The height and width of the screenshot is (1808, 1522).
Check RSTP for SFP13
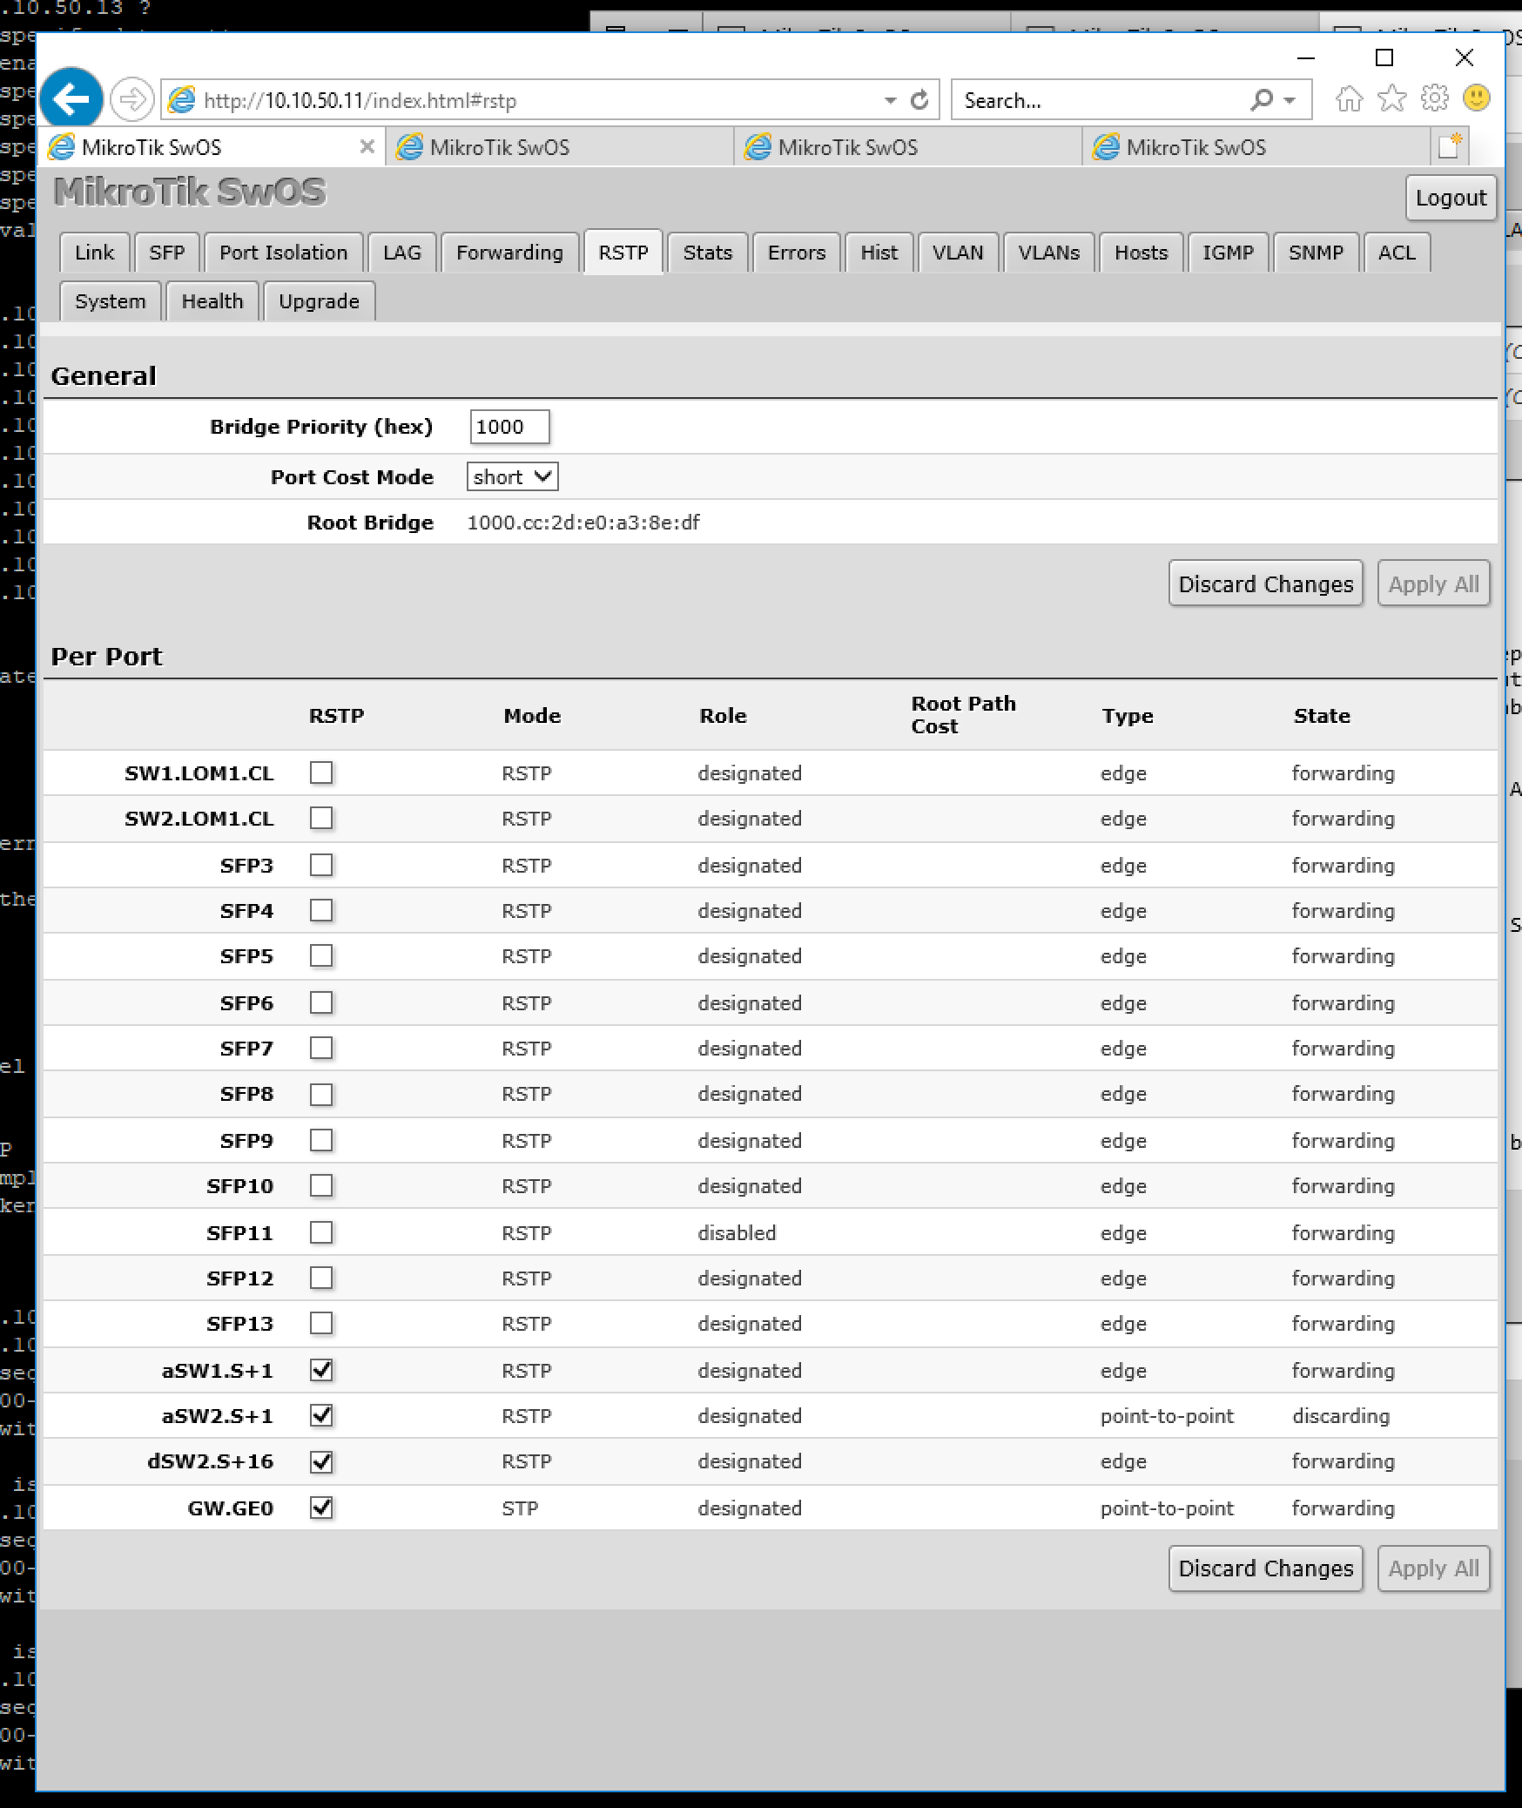(321, 1323)
